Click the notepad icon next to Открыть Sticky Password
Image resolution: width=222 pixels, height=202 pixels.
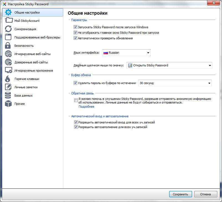[130, 65]
